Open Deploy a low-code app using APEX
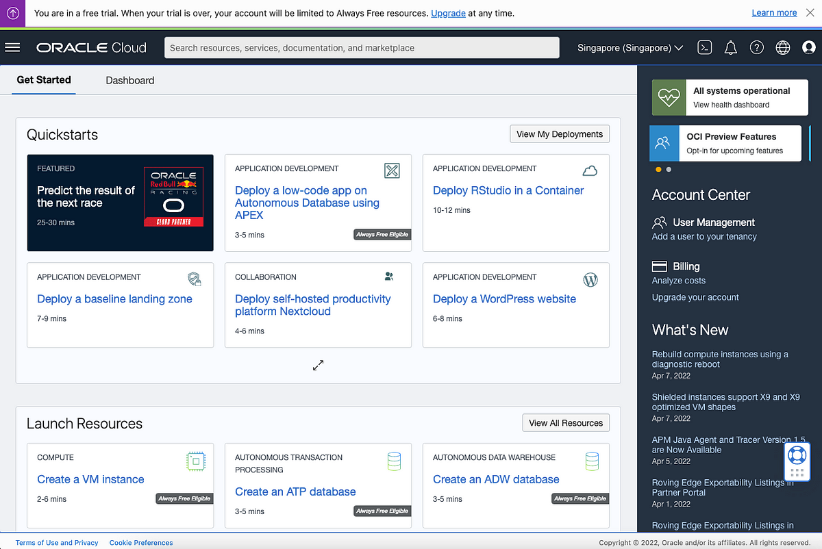The width and height of the screenshot is (822, 549). [x=307, y=203]
